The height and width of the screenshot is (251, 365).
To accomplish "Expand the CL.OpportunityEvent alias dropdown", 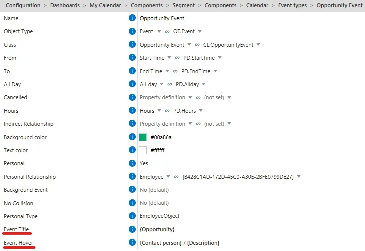I will point(258,44).
